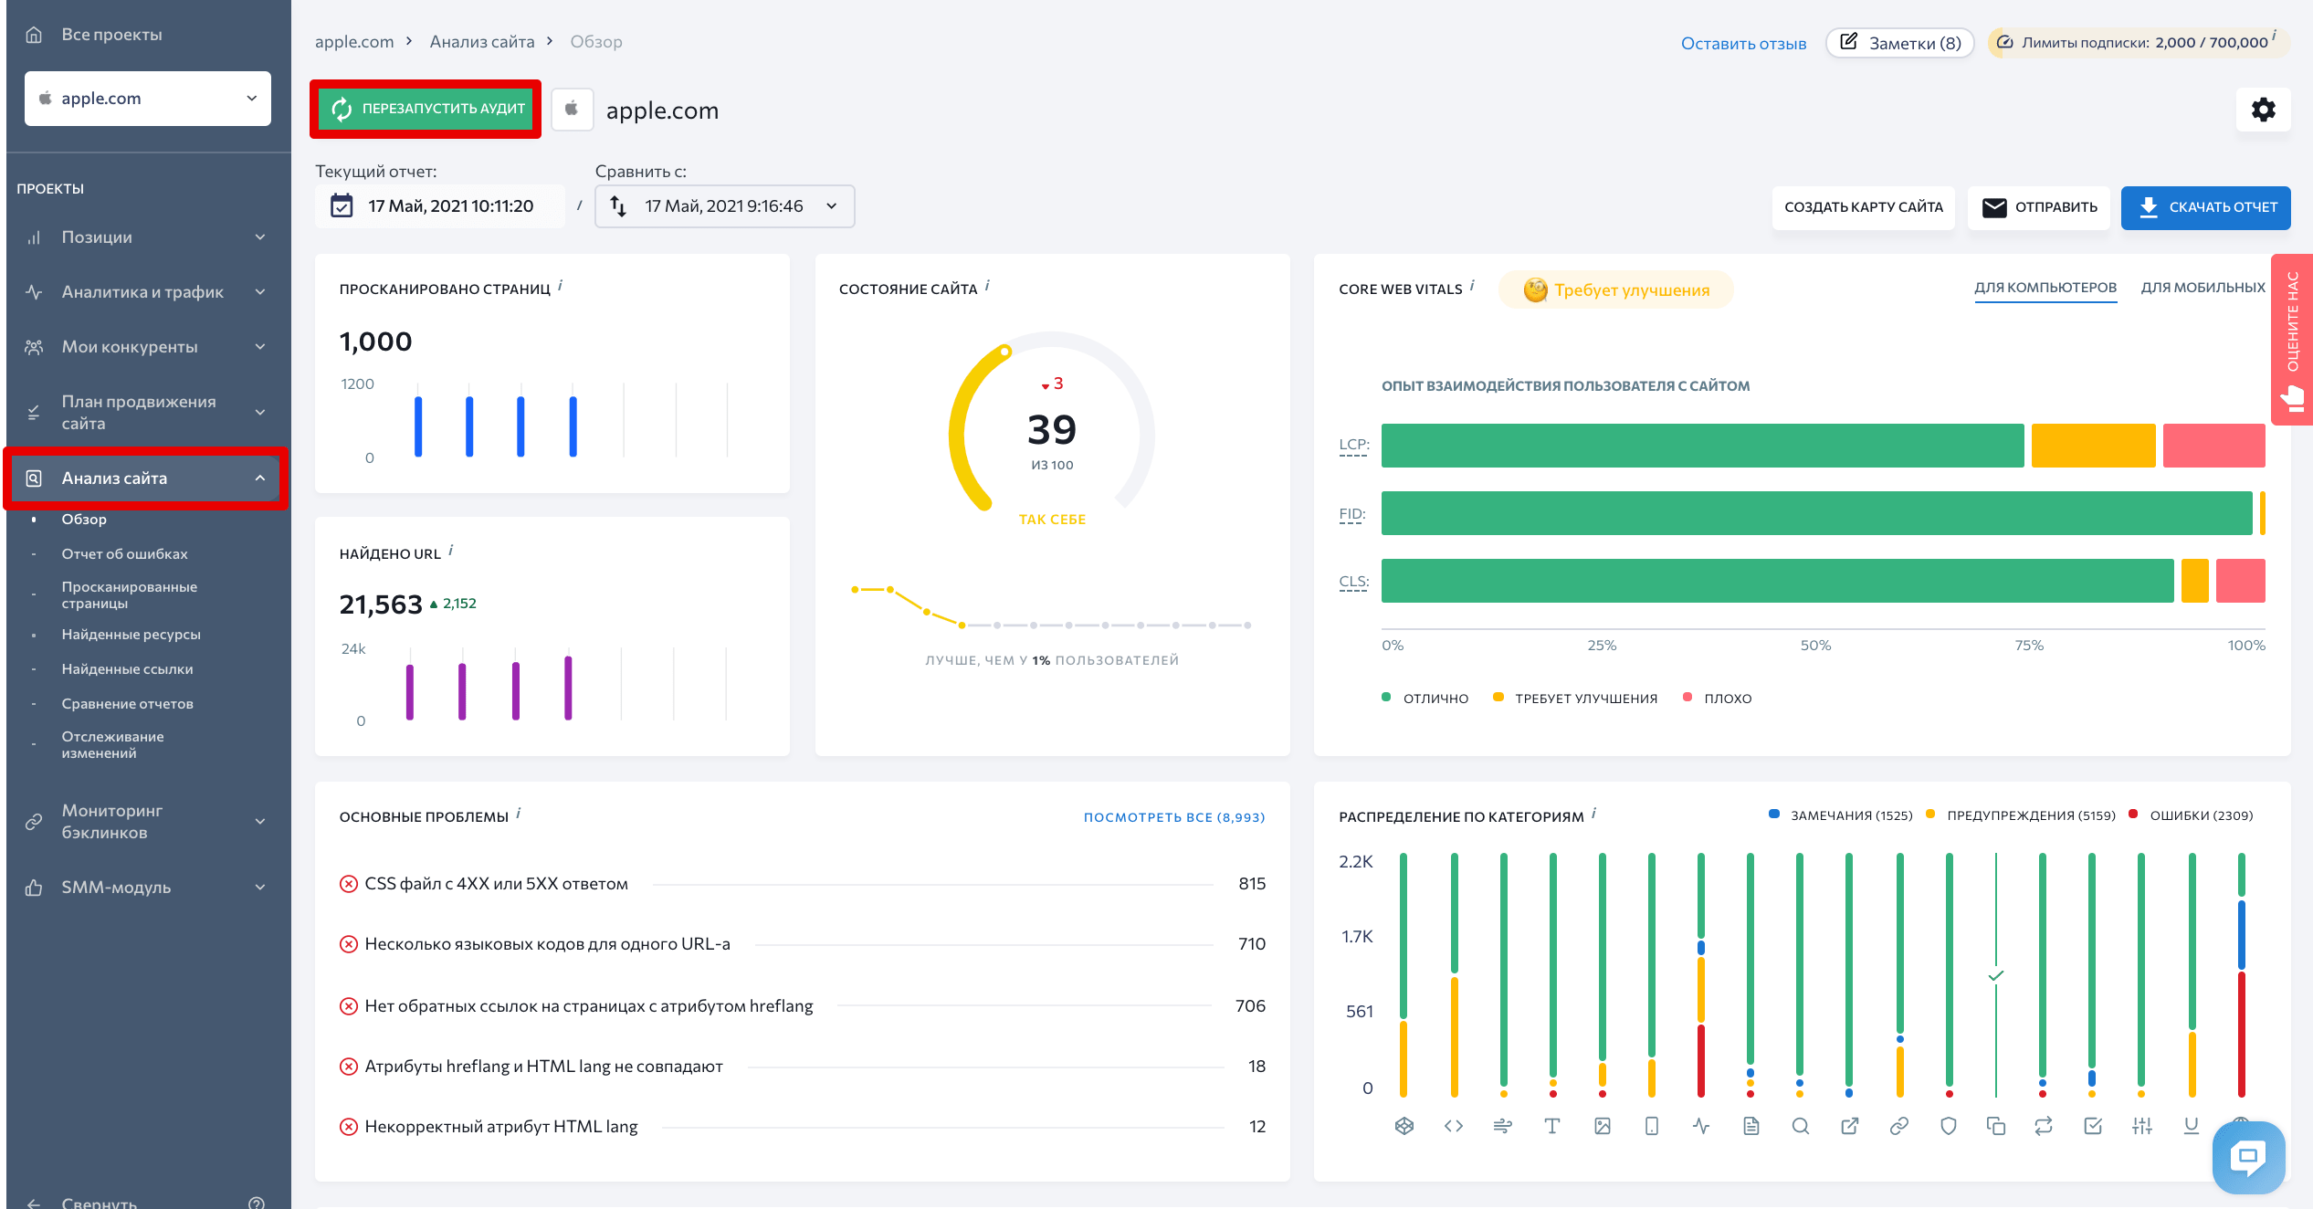Click the sliders category icon
Screen dimensions: 2313x1209
pyautogui.click(x=2142, y=1126)
